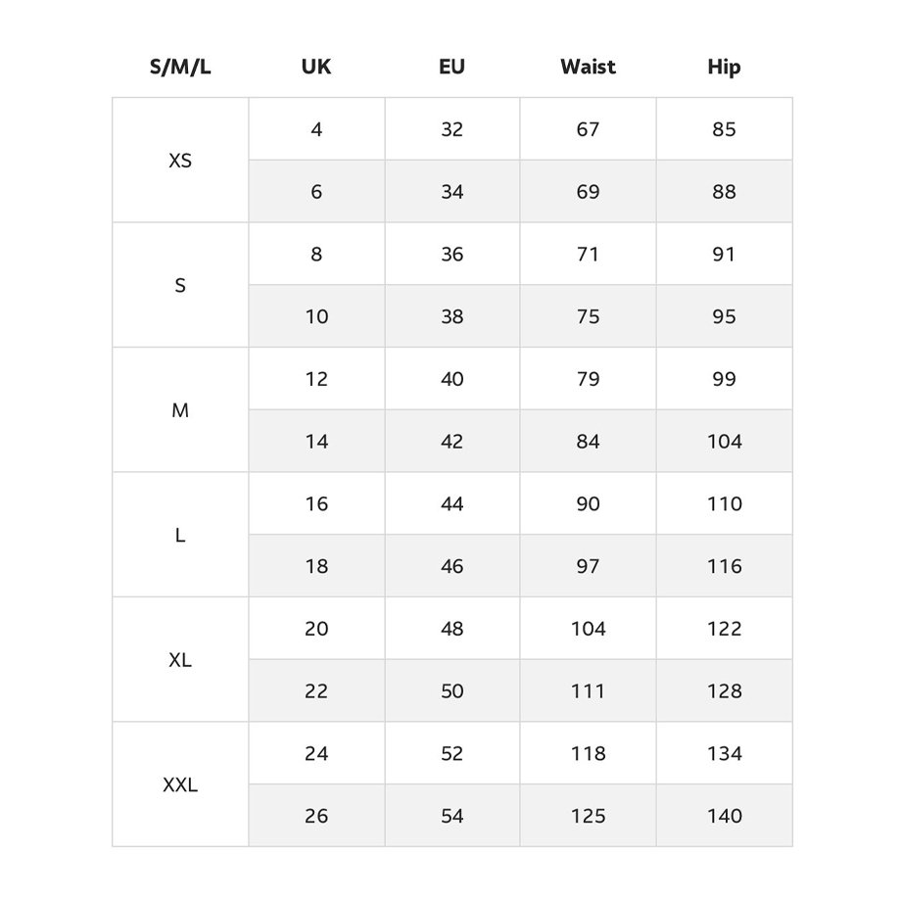Screen dimensions: 901x901
Task: Select EU size 48 cell
Action: tap(451, 629)
